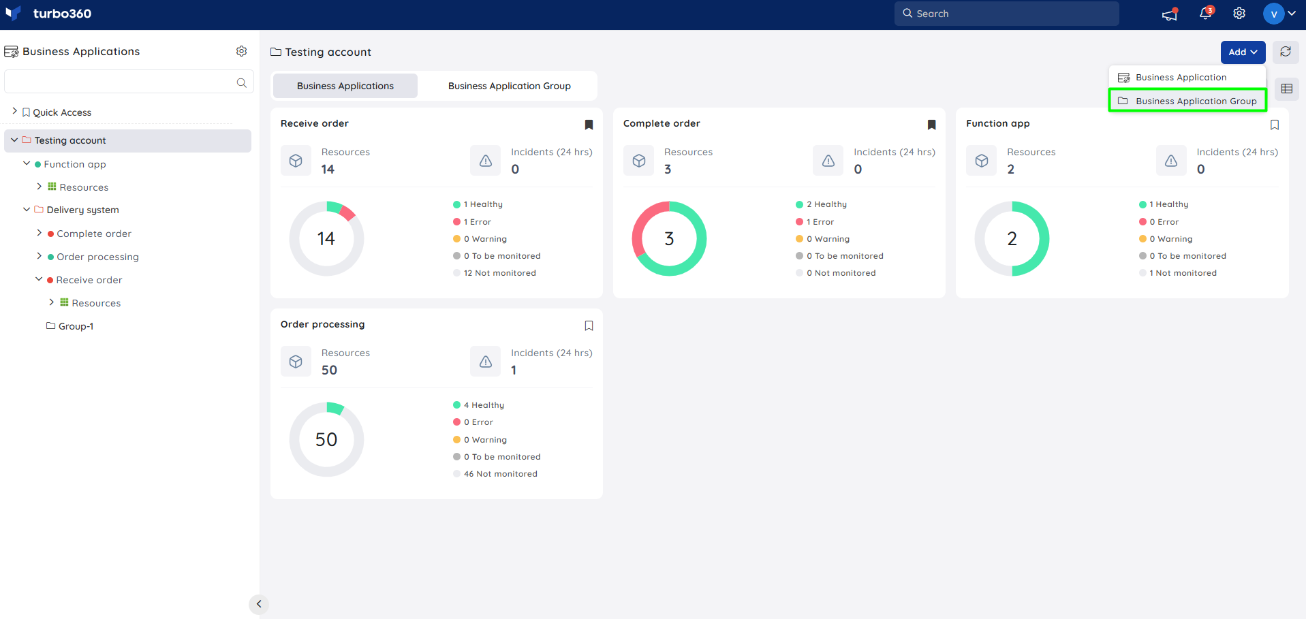Click Resources cube icon in Order processing
The image size is (1306, 619).
point(296,362)
